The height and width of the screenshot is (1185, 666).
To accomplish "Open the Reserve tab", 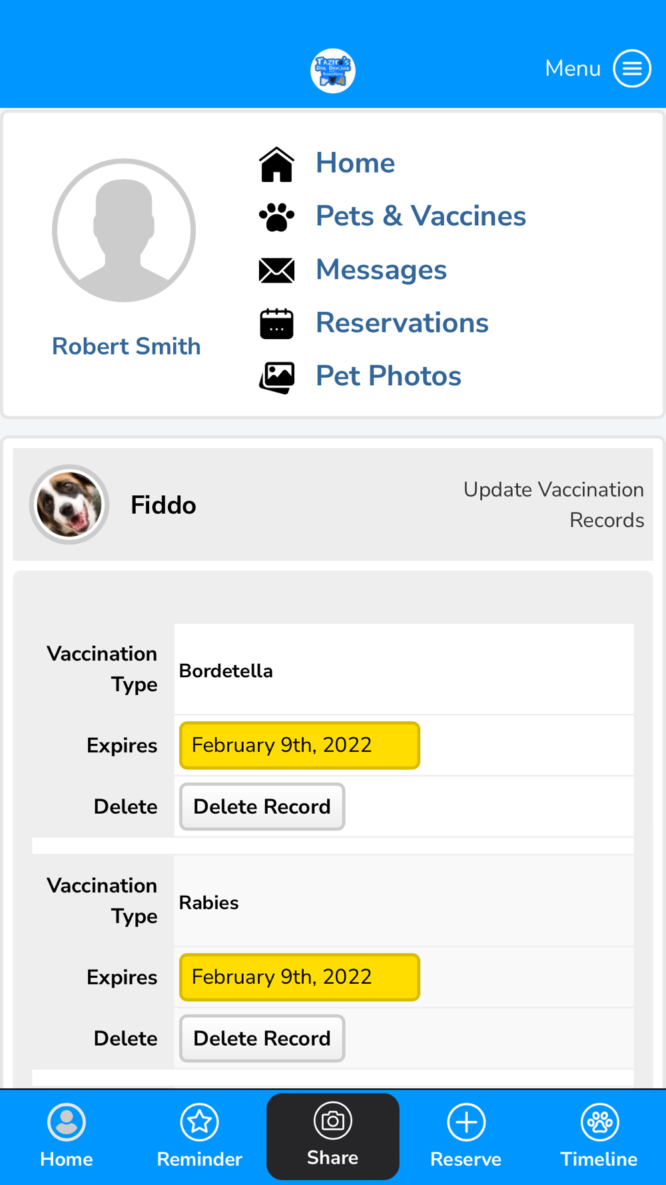I will coord(466,1136).
